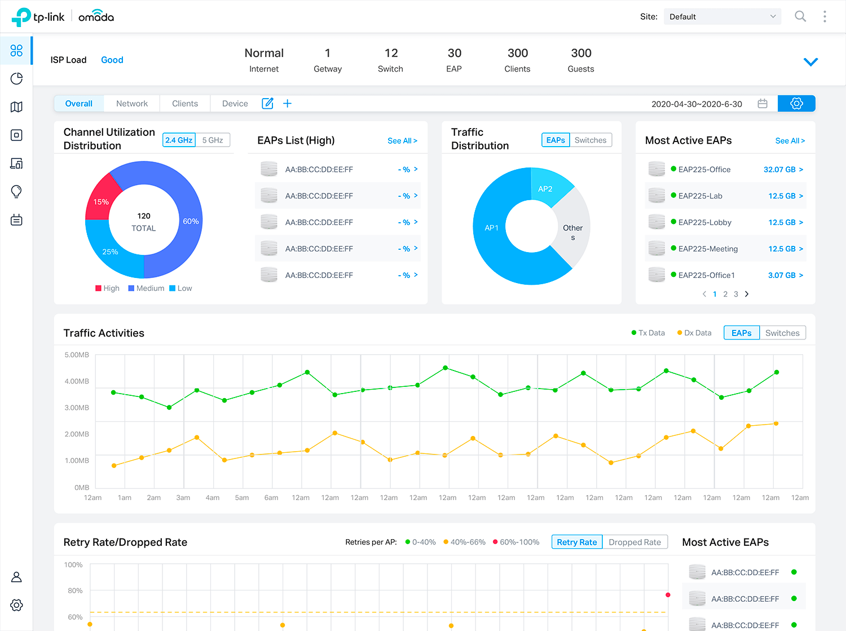The width and height of the screenshot is (846, 631).
Task: Click the Tx Data legend item
Action: click(x=648, y=333)
